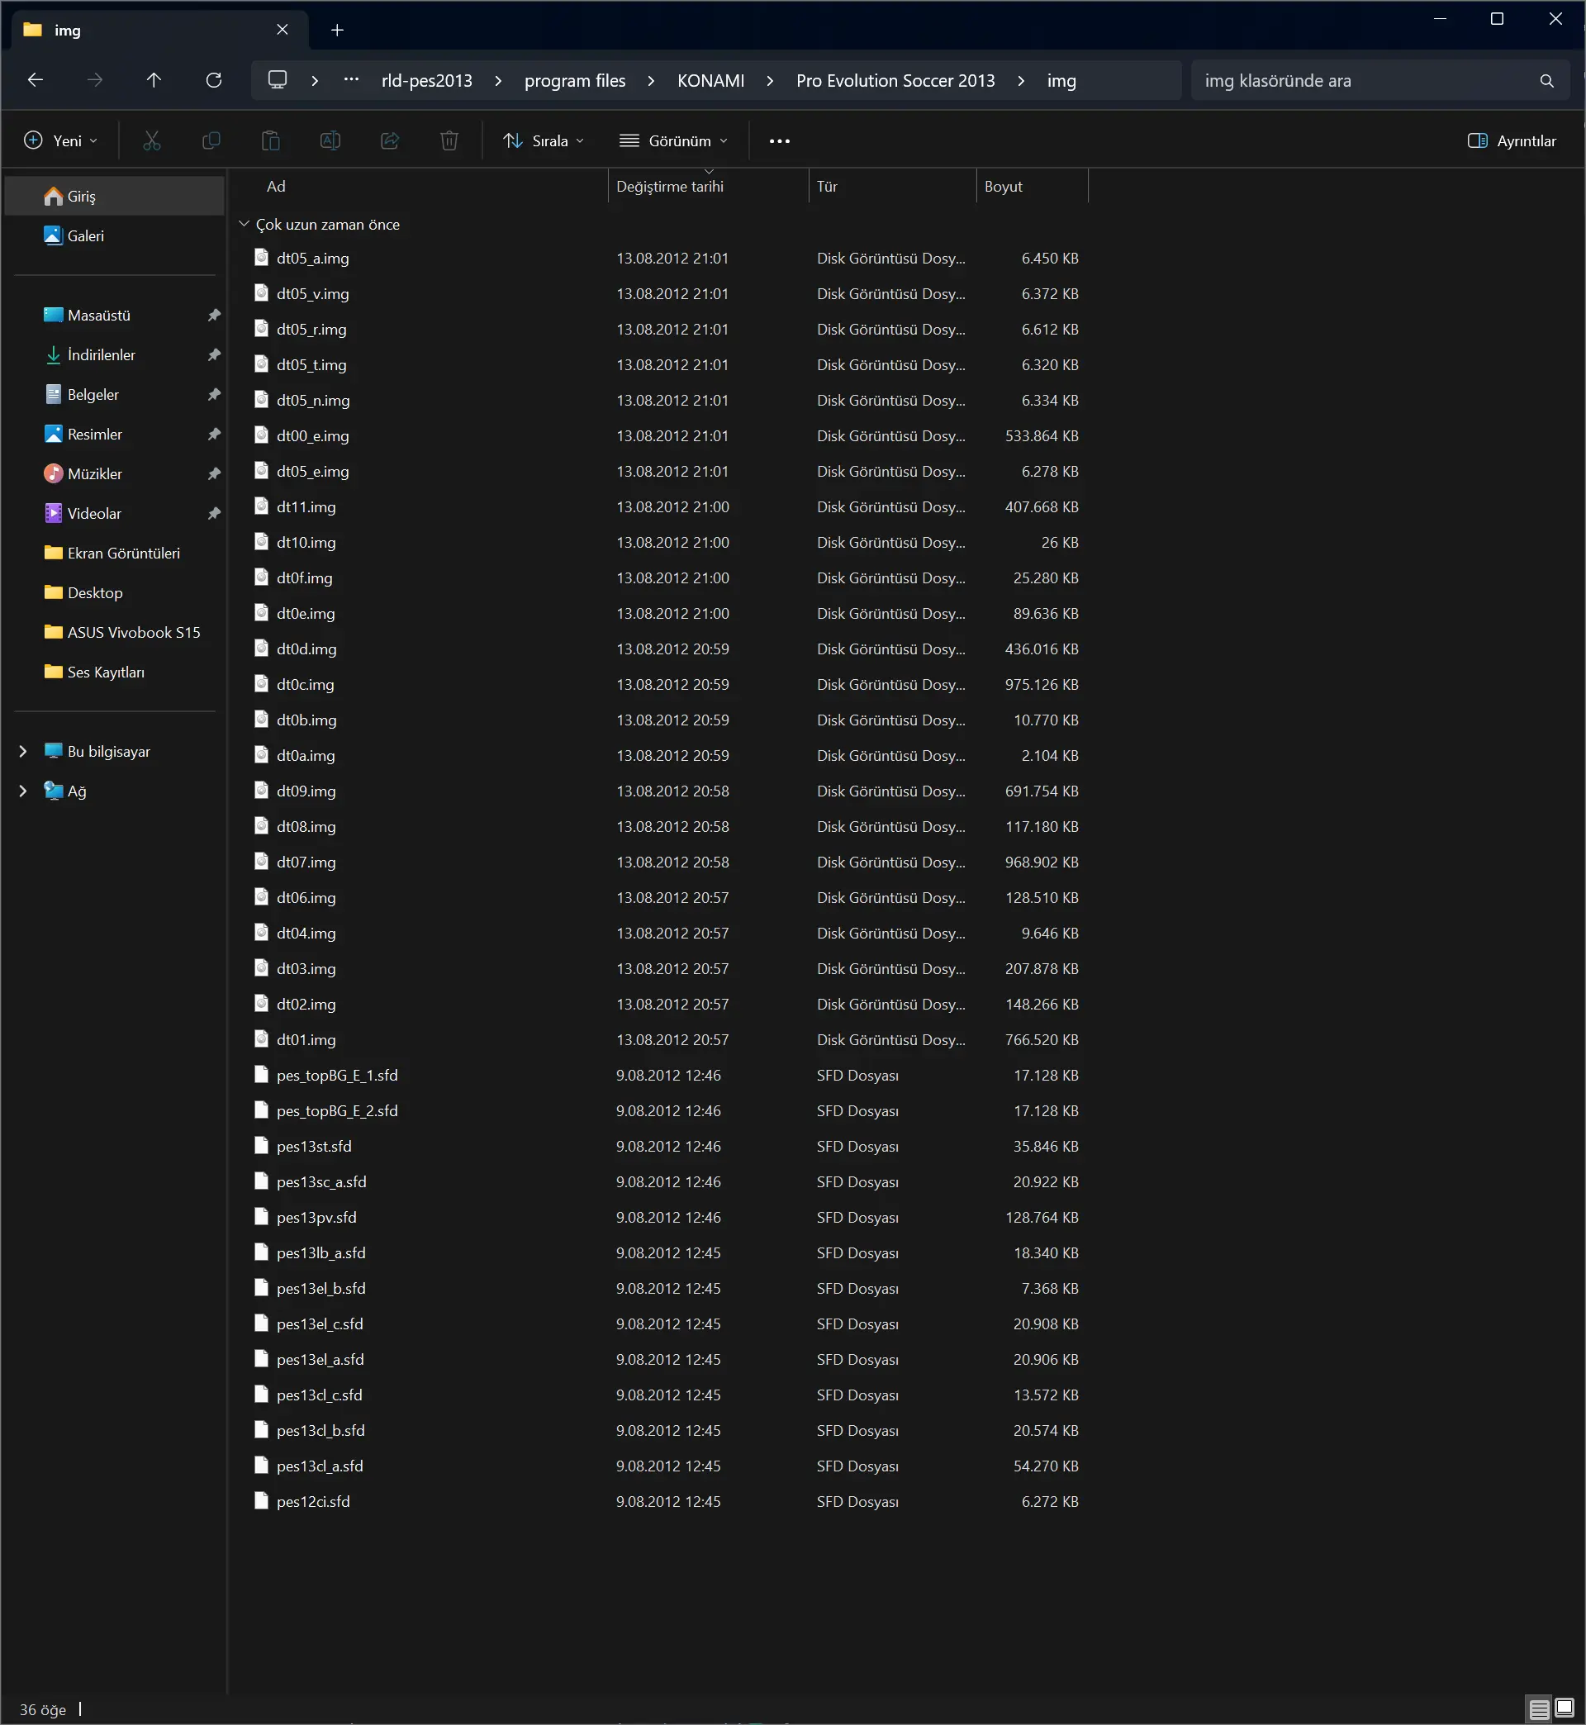1586x1725 pixels.
Task: Unpin Masaüstü using its pin icon
Action: coord(214,315)
